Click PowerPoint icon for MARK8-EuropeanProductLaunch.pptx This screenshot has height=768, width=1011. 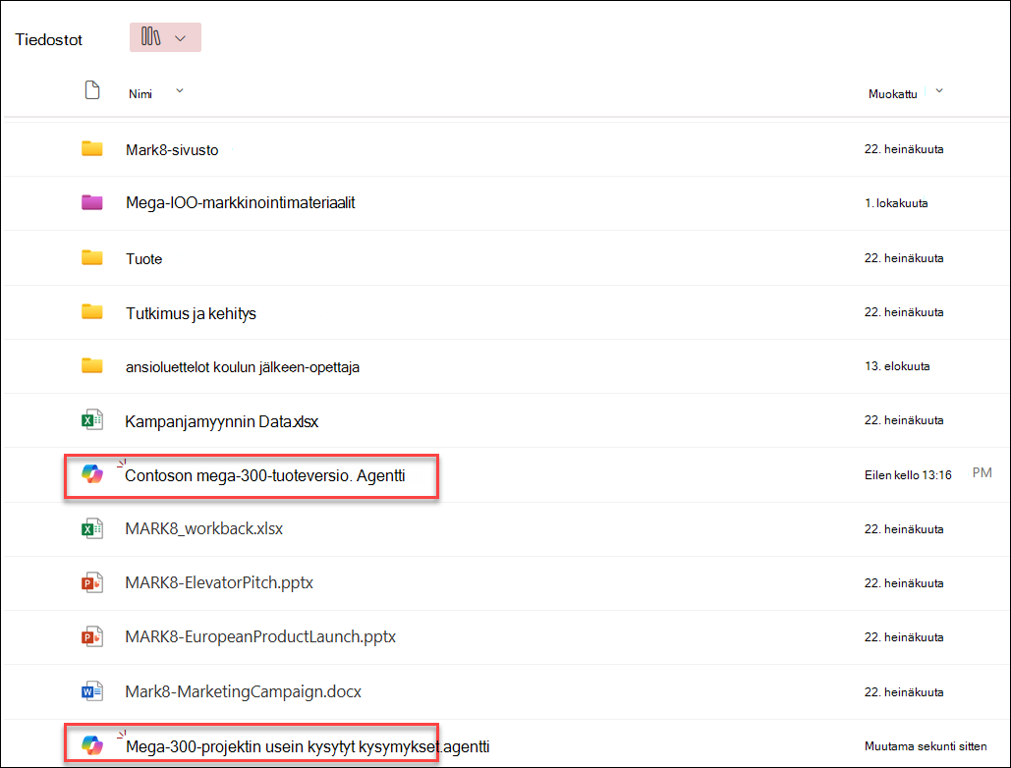[x=92, y=636]
